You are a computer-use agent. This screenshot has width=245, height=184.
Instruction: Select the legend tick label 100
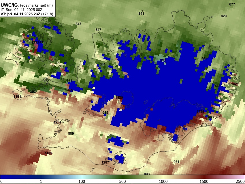(x=82, y=181)
